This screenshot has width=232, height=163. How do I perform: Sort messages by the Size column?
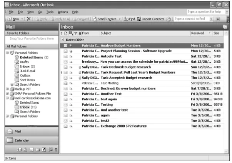click(218, 33)
